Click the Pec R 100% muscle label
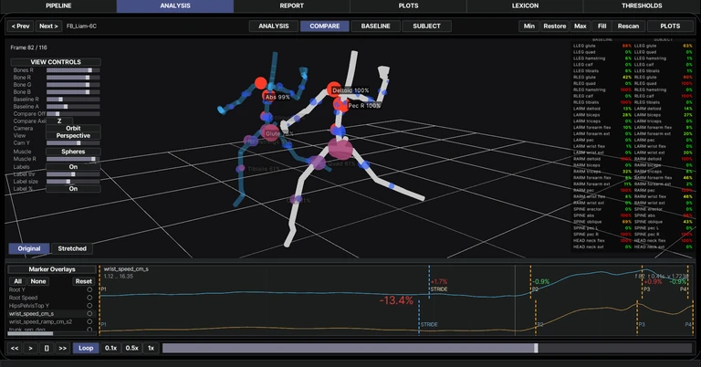This screenshot has width=701, height=367. 364,106
